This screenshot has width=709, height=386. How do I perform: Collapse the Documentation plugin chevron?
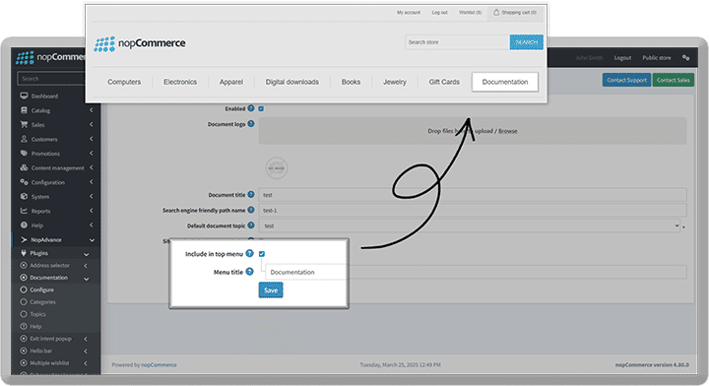tap(86, 279)
